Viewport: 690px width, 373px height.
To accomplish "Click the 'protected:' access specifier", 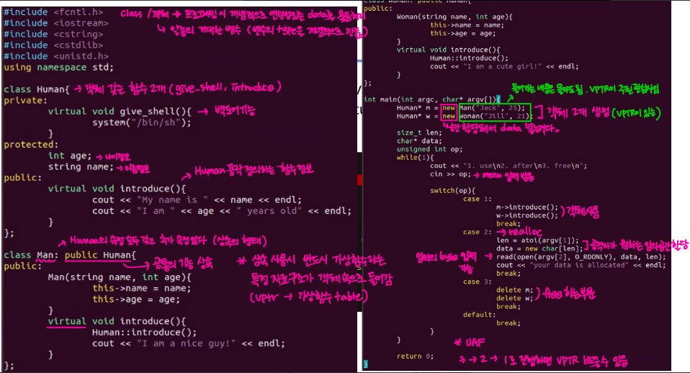I will point(31,144).
